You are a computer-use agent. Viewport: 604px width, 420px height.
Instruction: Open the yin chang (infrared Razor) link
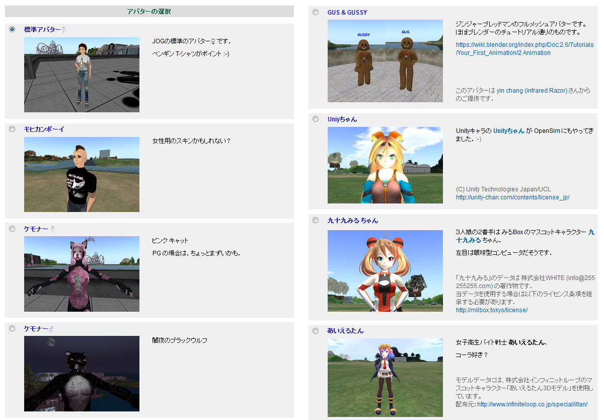[x=532, y=91]
